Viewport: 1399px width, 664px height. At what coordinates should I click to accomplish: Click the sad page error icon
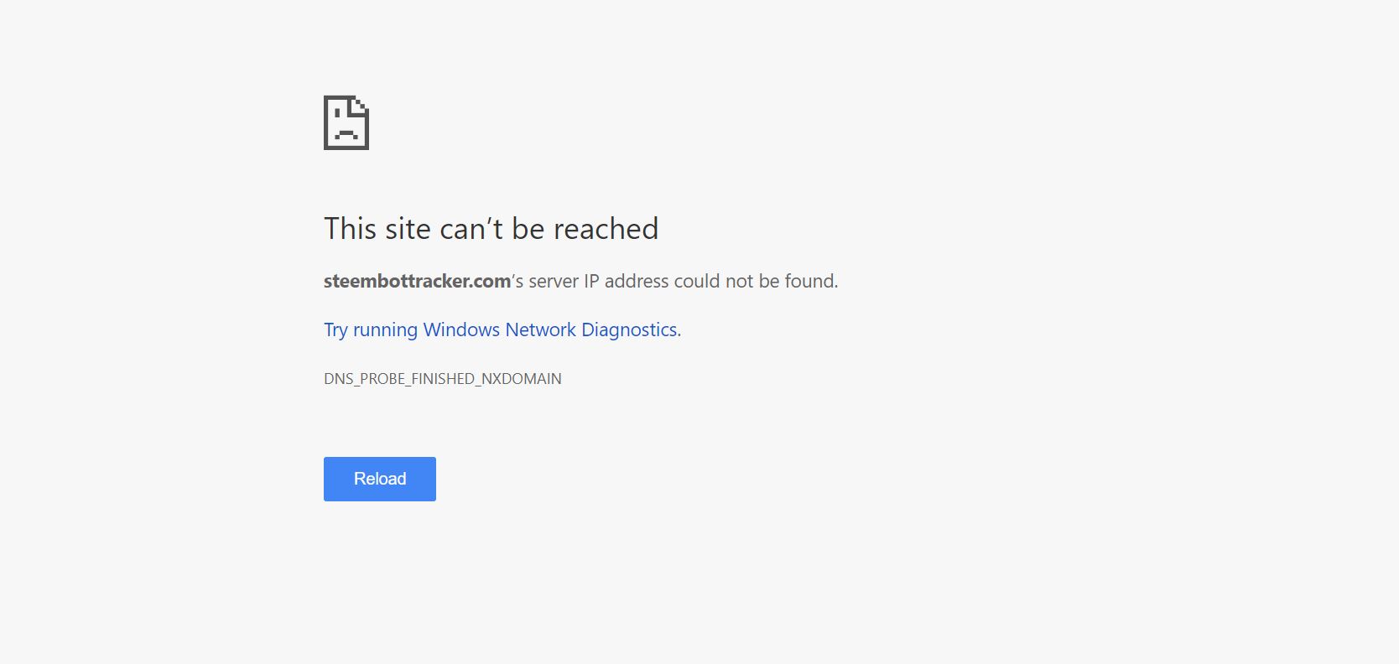tap(346, 122)
